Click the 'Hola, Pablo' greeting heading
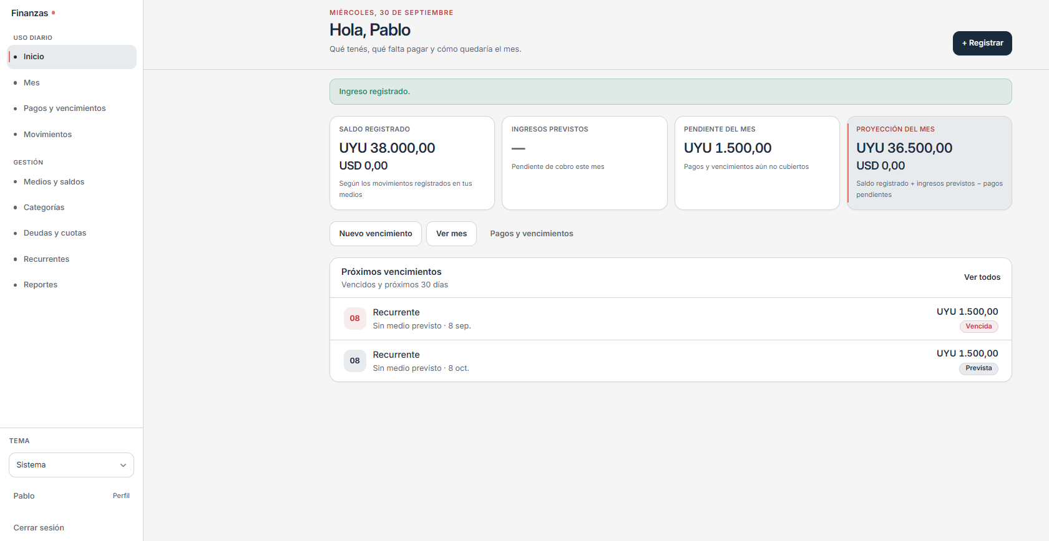Screen dimensions: 1049x541 tap(370, 30)
